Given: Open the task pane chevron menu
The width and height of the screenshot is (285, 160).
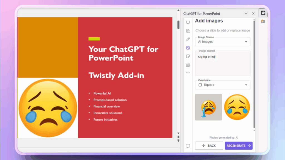Looking at the screenshot, I should coord(246,13).
